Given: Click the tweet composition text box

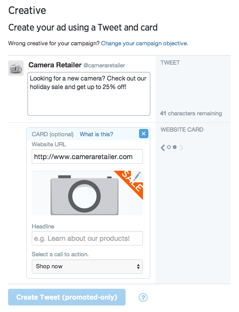Looking at the screenshot, I should [89, 94].
